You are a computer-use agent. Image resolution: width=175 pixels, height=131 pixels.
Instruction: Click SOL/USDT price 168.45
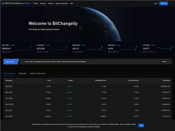pos(48,110)
